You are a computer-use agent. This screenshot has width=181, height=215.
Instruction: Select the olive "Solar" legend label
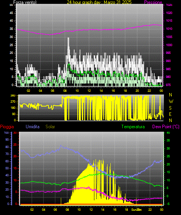[x=50, y=127]
